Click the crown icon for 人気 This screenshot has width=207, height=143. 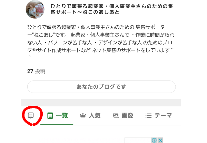tap(83, 116)
